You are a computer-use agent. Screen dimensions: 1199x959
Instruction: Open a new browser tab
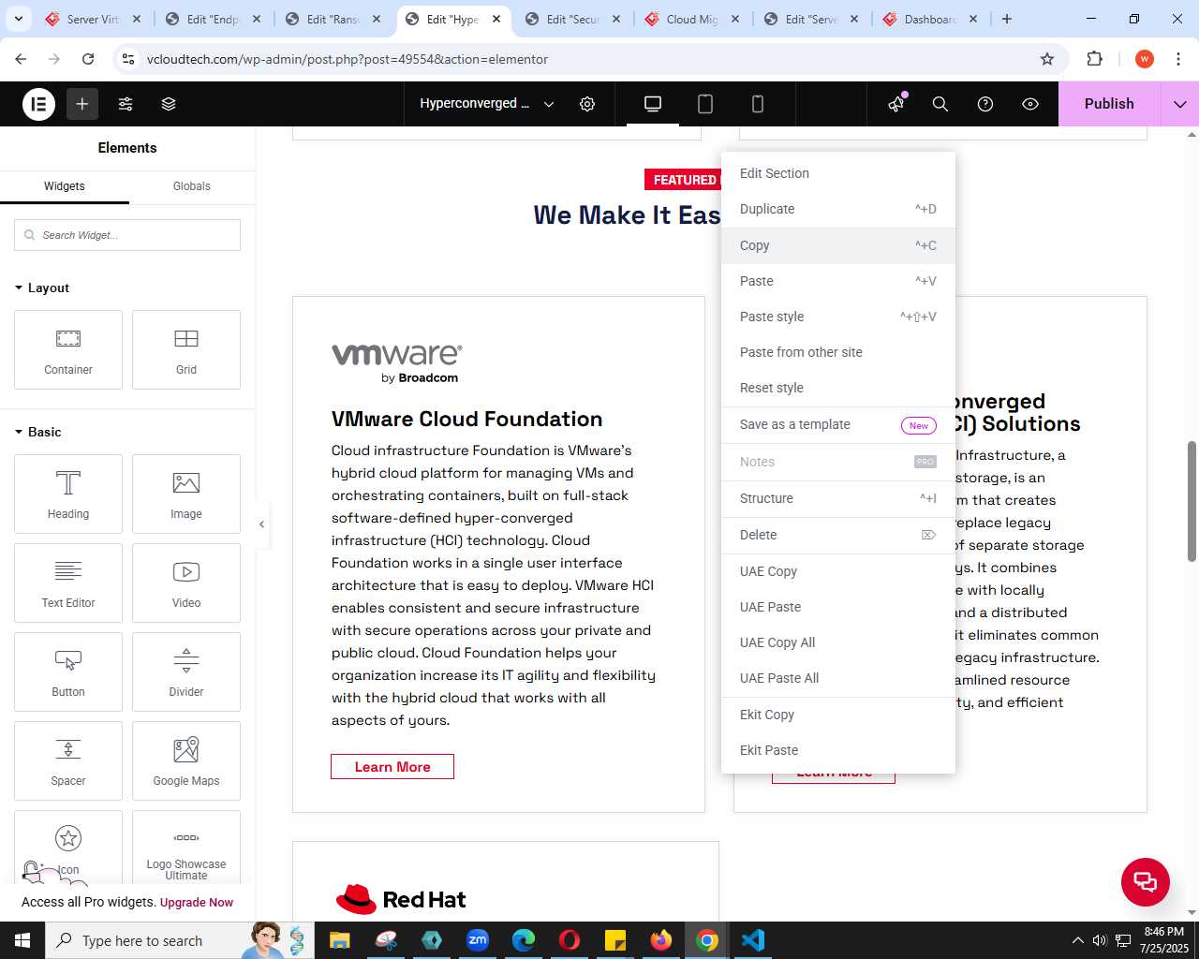pos(1007,19)
